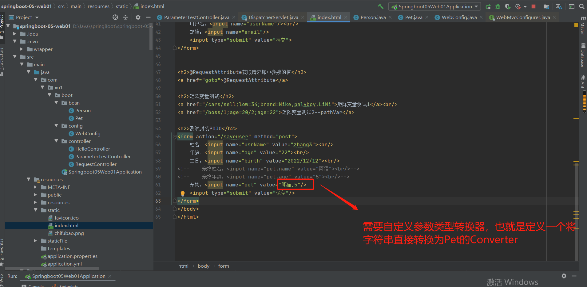This screenshot has height=287, width=587.
Task: Click the Search Everywhere magnifier icon
Action: click(x=581, y=6)
